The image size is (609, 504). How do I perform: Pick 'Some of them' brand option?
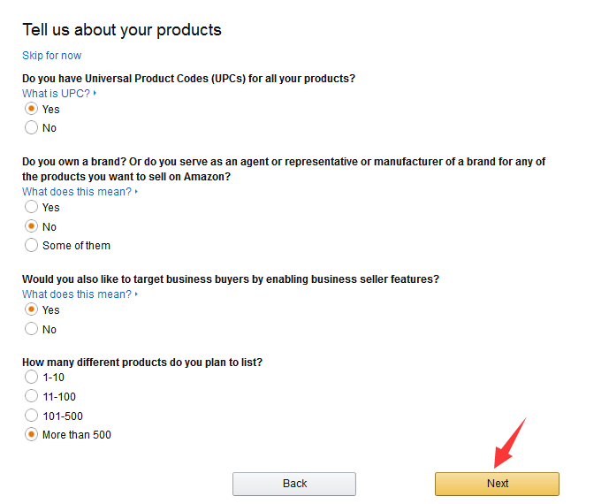pos(32,245)
